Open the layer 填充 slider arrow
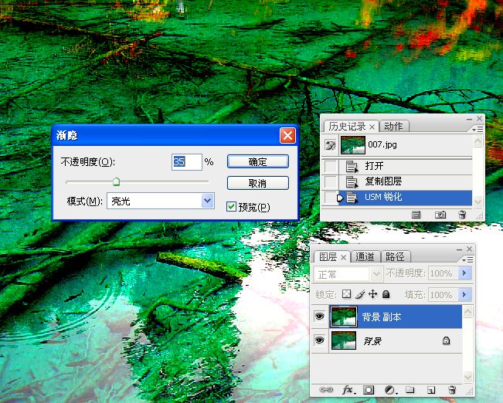Image resolution: width=503 pixels, height=403 pixels. click(x=464, y=295)
